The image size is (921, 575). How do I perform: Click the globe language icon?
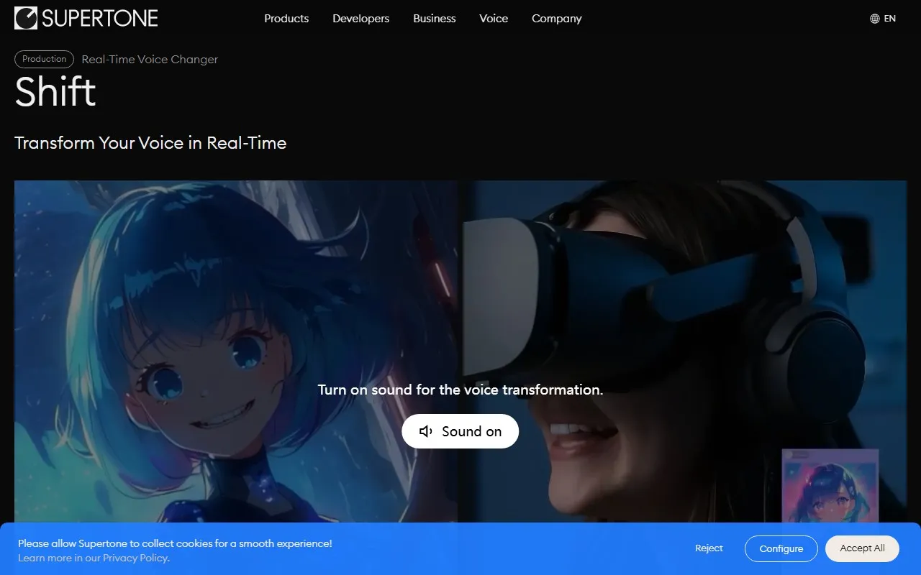pyautogui.click(x=875, y=19)
